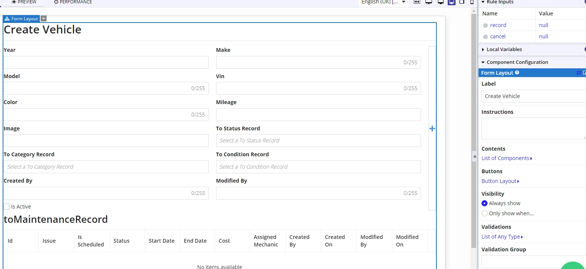Click the swap arrows icon in Form Layout header

click(578, 73)
